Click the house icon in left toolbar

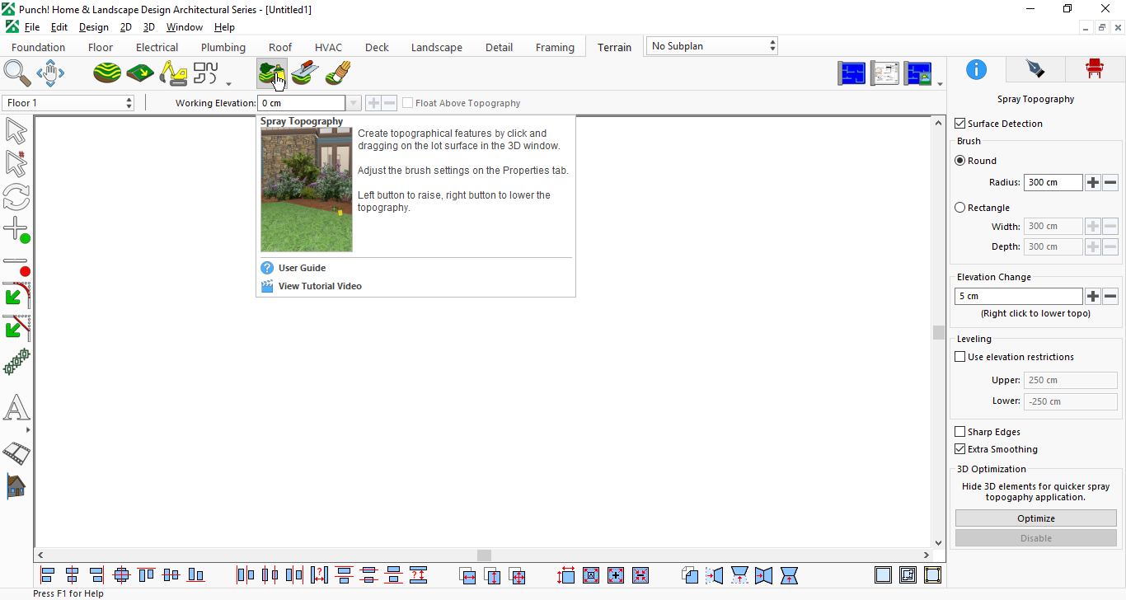point(16,485)
